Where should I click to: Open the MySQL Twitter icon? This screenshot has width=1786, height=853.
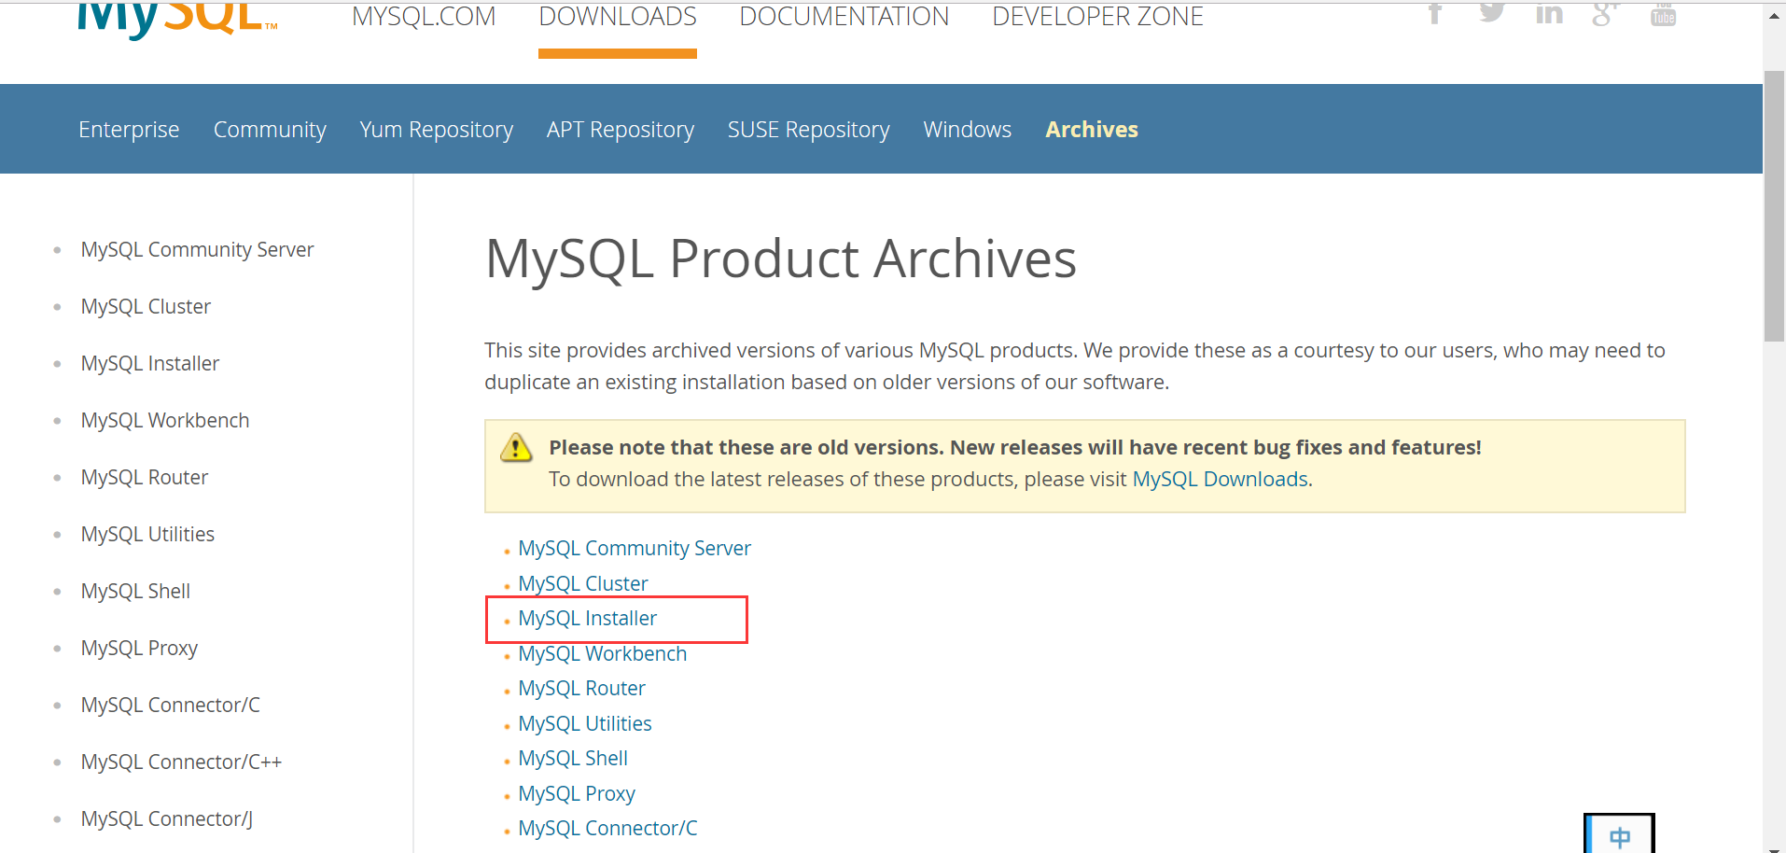pos(1492,13)
